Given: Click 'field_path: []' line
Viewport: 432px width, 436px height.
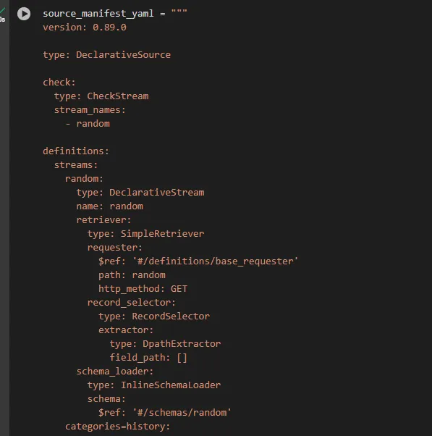Looking at the screenshot, I should click(148, 358).
